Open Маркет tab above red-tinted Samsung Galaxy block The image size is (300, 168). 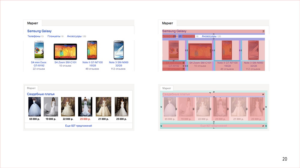tap(167, 23)
